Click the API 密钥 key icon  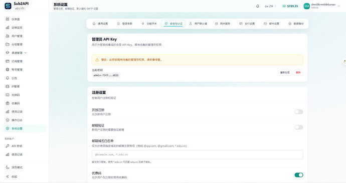tap(8, 146)
